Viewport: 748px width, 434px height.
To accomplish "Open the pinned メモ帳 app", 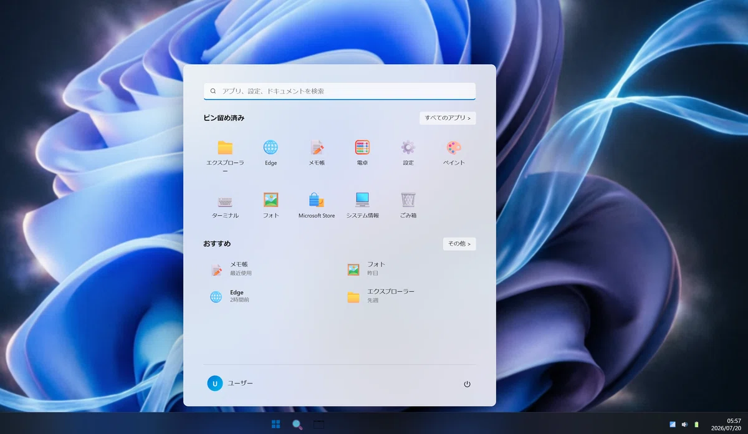I will coord(317,153).
